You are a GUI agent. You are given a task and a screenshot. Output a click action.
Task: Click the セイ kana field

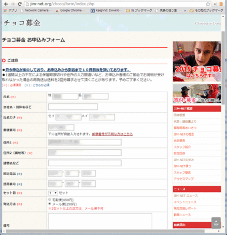pyautogui.click(x=68, y=117)
